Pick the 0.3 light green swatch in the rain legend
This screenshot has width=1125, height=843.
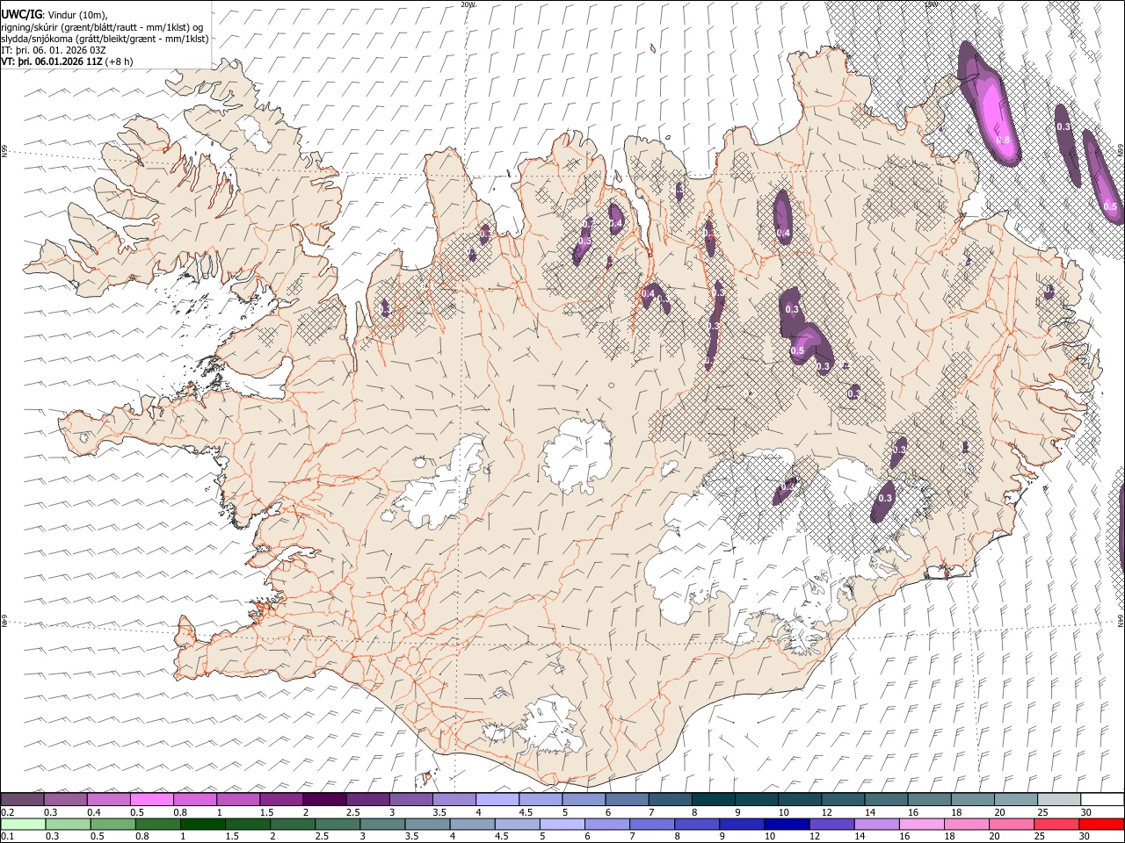point(68,824)
